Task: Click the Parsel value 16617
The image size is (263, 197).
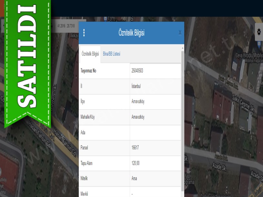Action: [x=136, y=148]
